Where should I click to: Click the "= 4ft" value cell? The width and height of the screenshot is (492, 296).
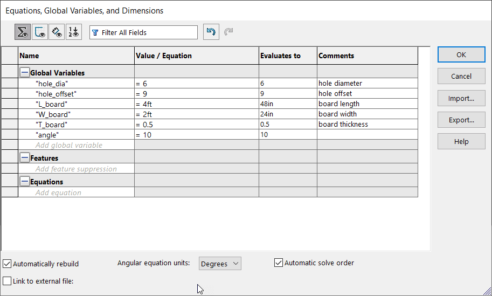pyautogui.click(x=197, y=104)
